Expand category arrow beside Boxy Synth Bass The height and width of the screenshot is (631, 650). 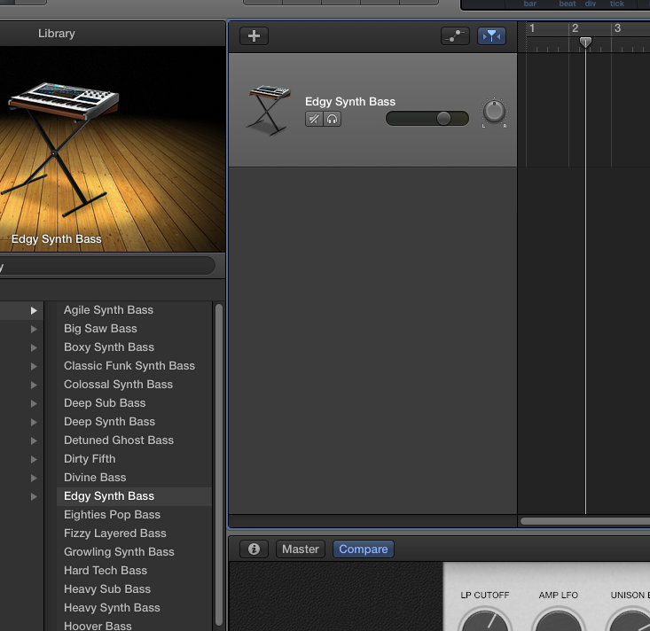34,347
